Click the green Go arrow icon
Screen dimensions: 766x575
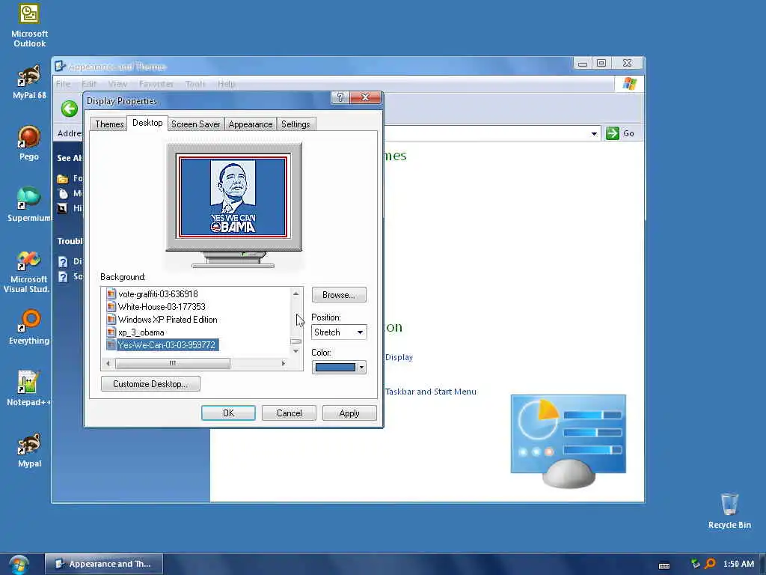[x=612, y=133]
